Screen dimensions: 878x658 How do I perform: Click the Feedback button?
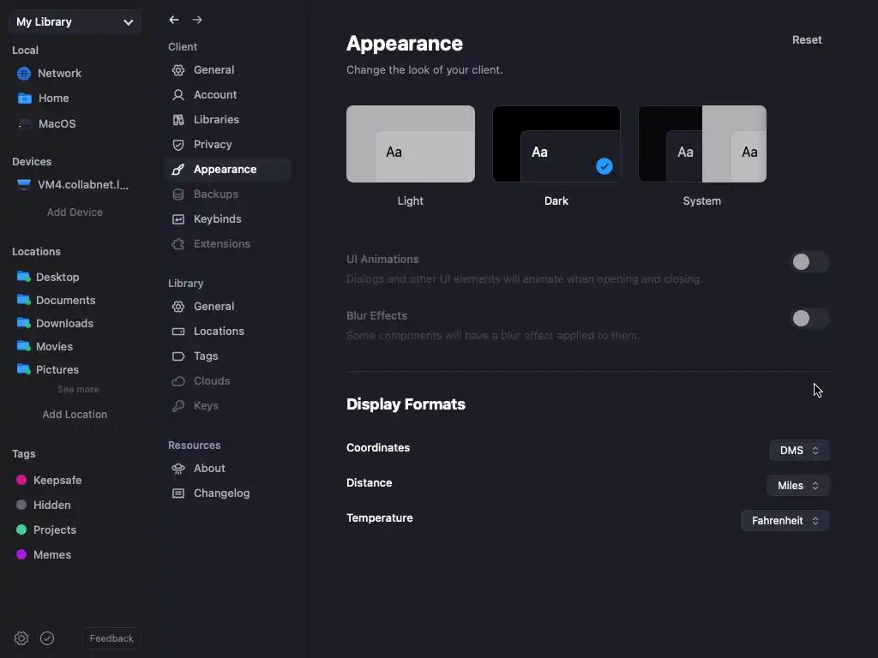click(x=111, y=638)
